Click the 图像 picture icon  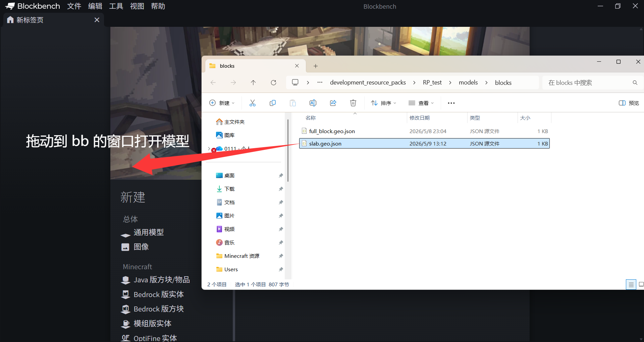[125, 247]
